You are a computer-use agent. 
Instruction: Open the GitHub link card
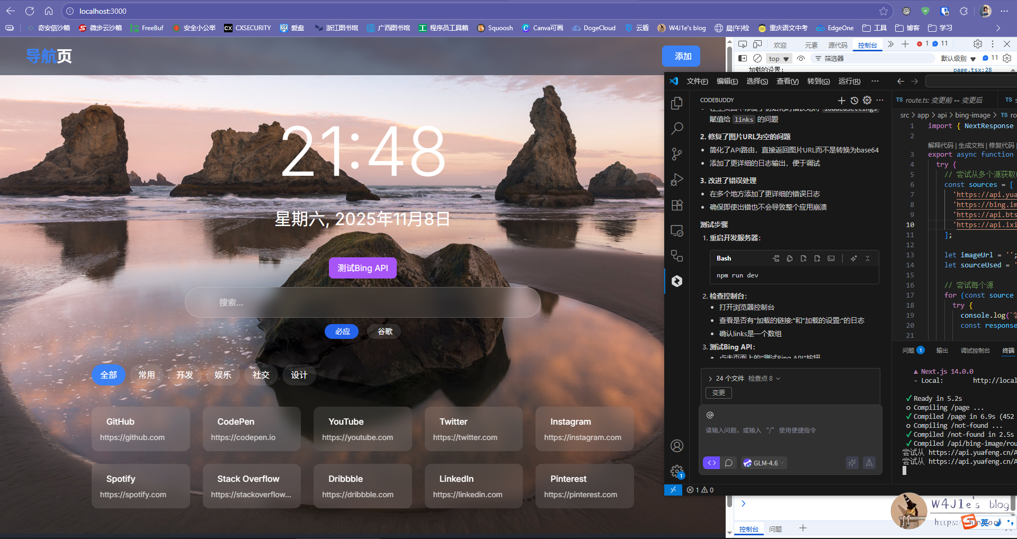(x=140, y=429)
